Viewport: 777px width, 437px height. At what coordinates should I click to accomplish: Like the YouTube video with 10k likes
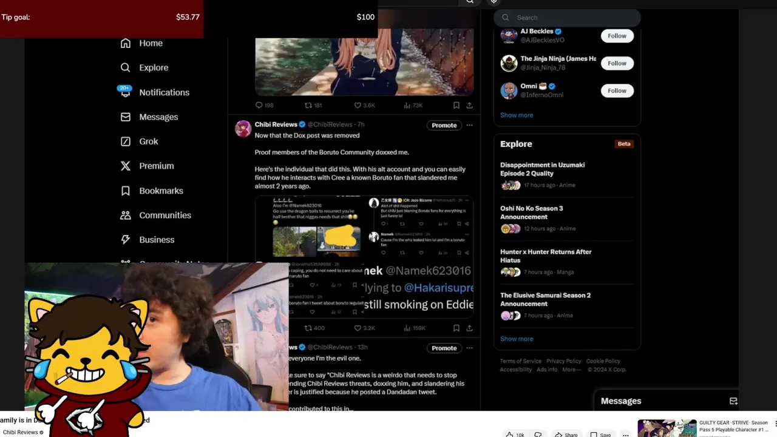pos(515,435)
